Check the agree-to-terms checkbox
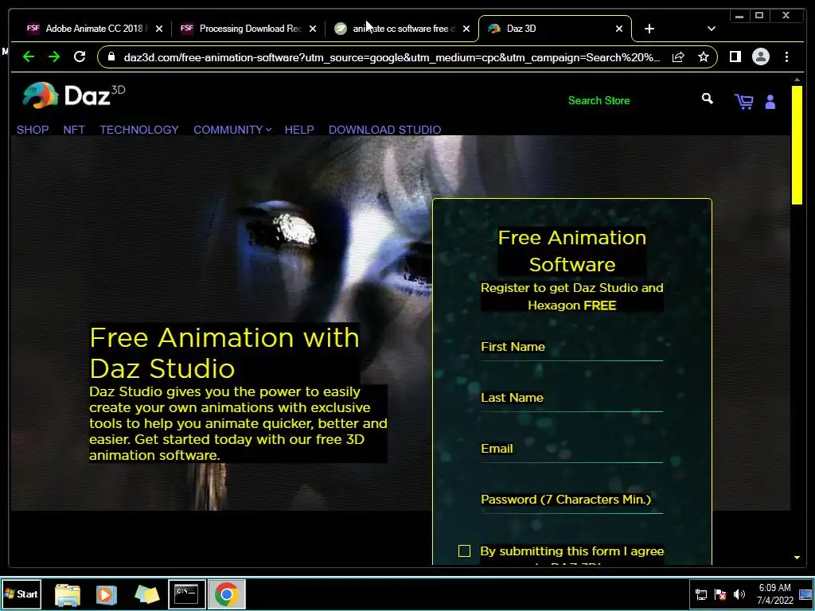This screenshot has width=815, height=611. pyautogui.click(x=464, y=551)
